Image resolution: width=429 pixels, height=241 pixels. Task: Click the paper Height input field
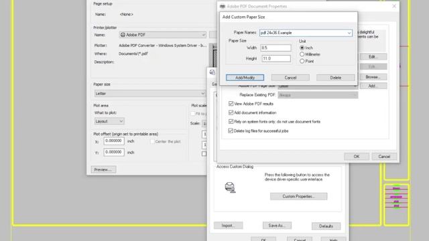tap(275, 58)
